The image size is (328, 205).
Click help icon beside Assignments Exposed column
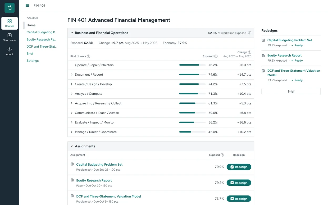[x=222, y=155]
